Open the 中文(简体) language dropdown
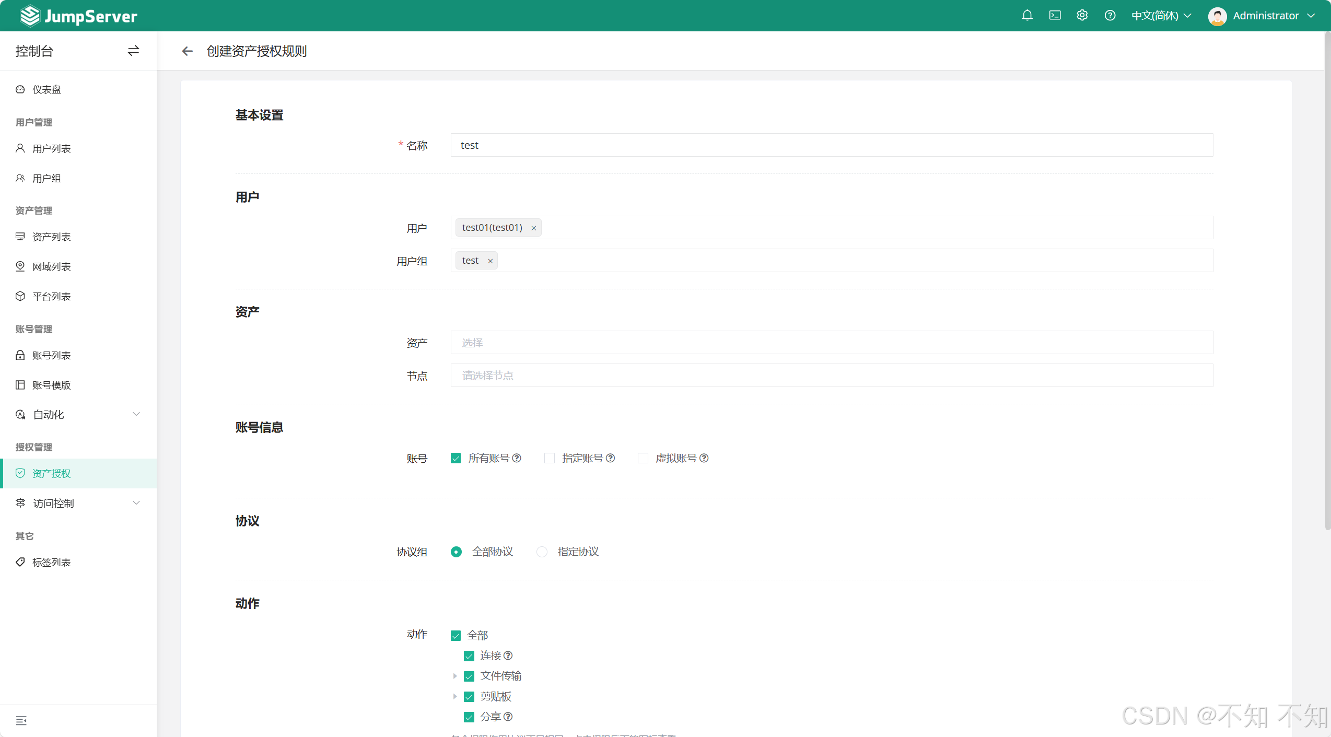The height and width of the screenshot is (737, 1331). pos(1161,16)
